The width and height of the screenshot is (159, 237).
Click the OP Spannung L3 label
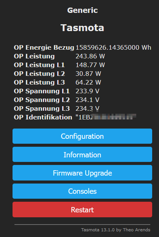coord(42,108)
